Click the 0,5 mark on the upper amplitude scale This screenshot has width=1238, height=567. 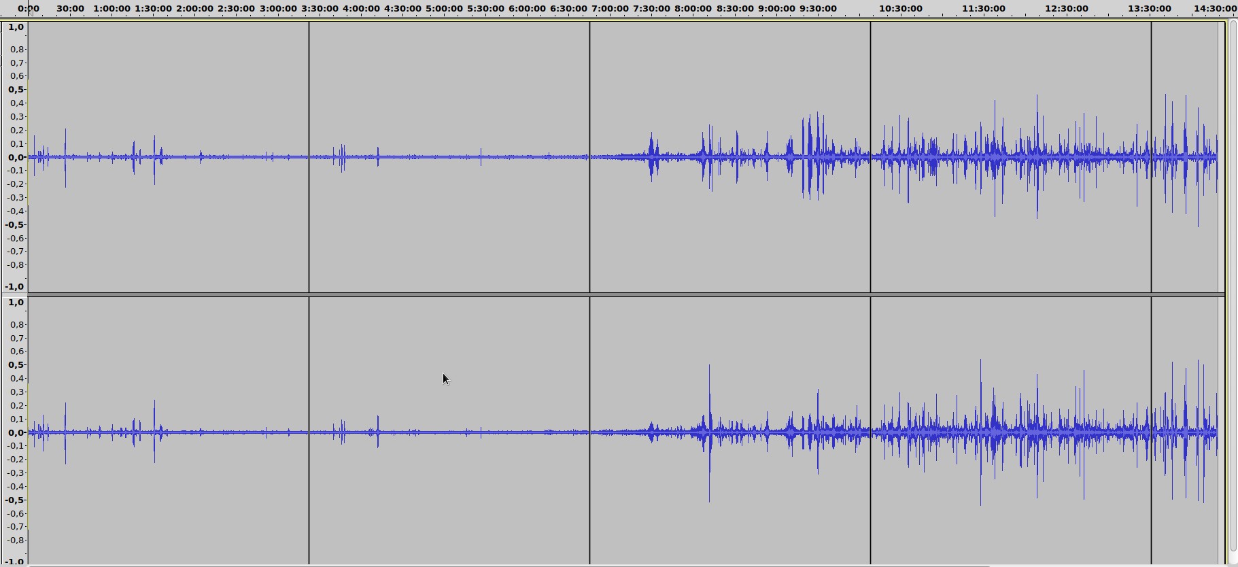pyautogui.click(x=16, y=90)
